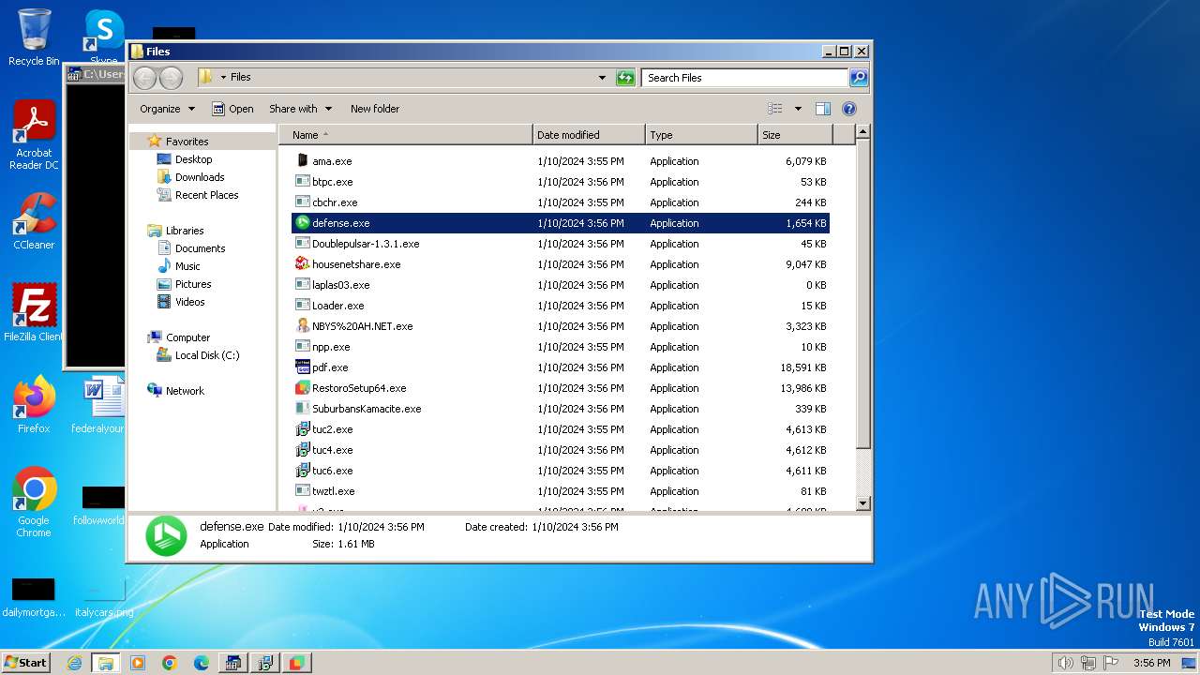Sort by the Size column header

795,135
